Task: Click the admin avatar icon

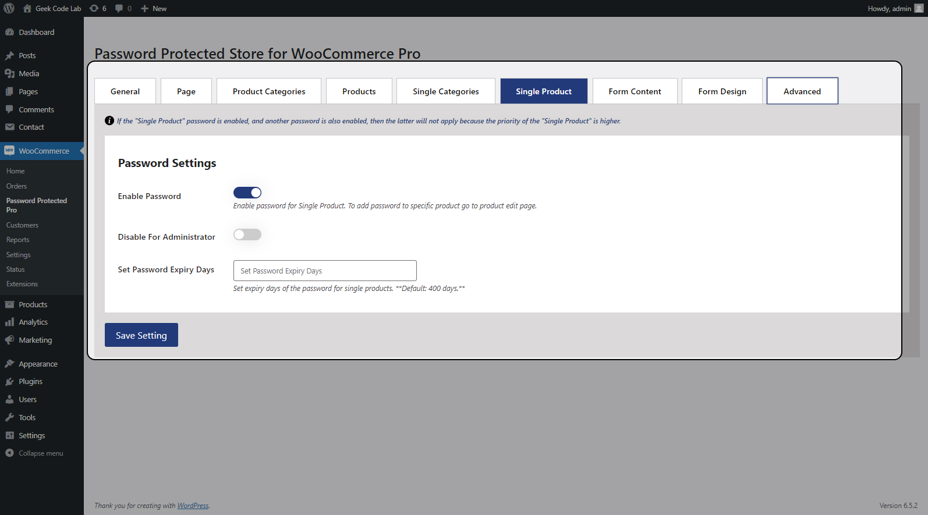Action: click(x=919, y=8)
